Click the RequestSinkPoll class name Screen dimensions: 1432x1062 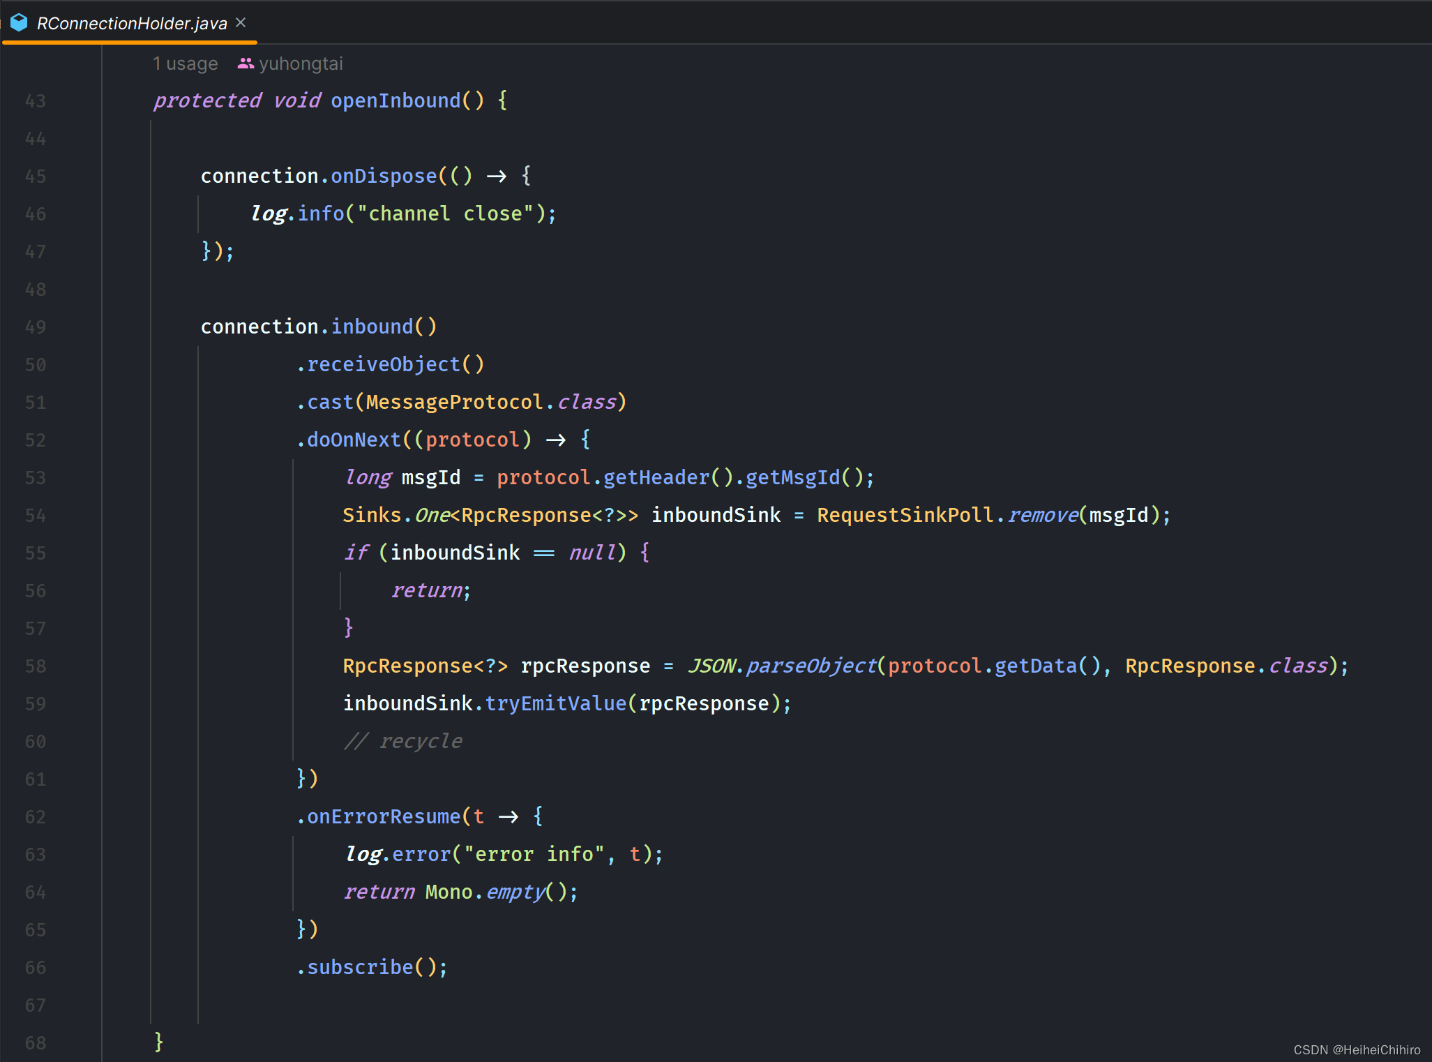905,515
